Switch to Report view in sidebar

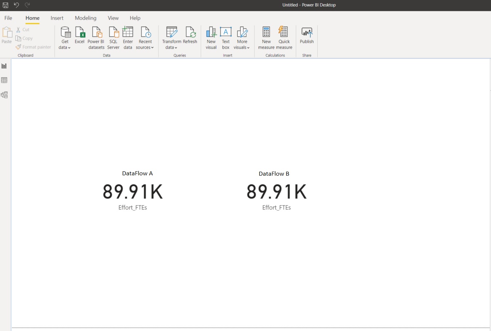[x=4, y=66]
